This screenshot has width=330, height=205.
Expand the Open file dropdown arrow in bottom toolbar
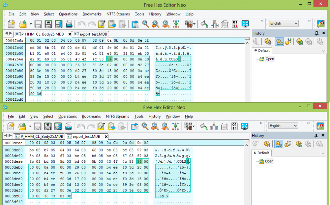31,126
